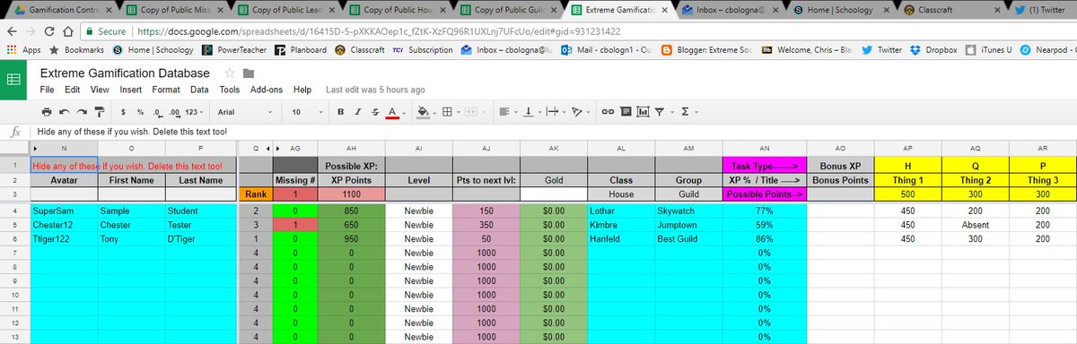Viewport: 1077px width, 344px height.
Task: Click the Insert chart icon
Action: click(643, 112)
